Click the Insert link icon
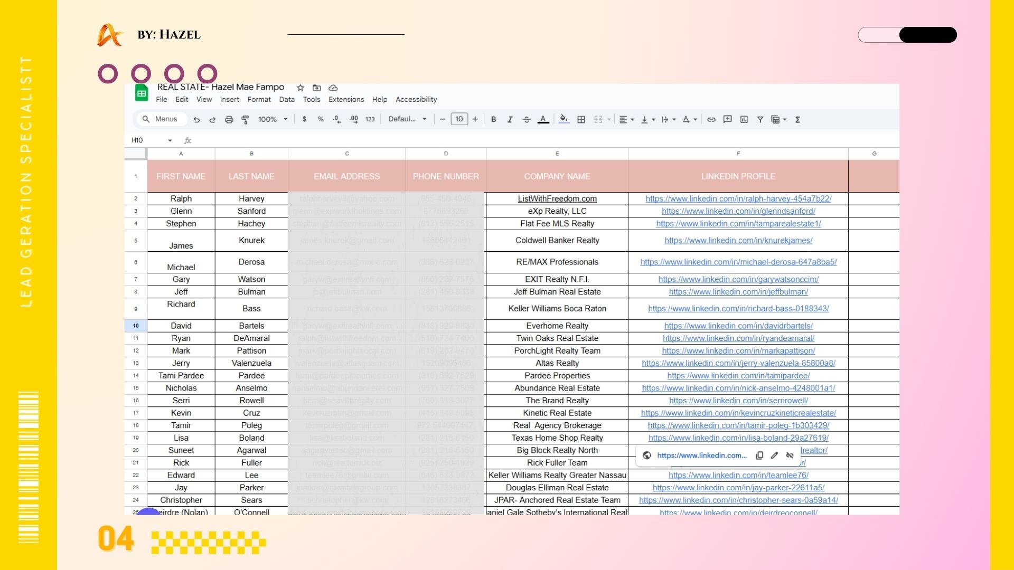 pos(711,119)
